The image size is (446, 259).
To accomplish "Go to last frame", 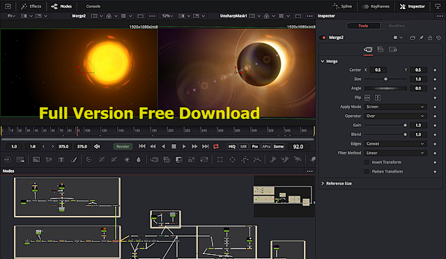I will coord(205,146).
